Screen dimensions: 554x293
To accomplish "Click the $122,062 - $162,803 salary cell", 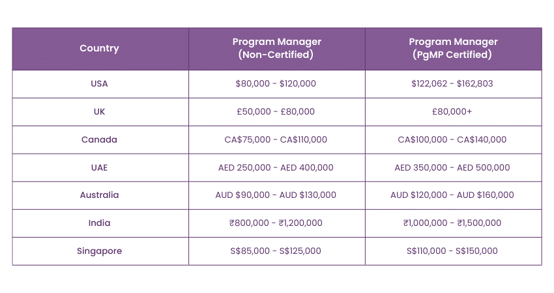I will click(452, 83).
